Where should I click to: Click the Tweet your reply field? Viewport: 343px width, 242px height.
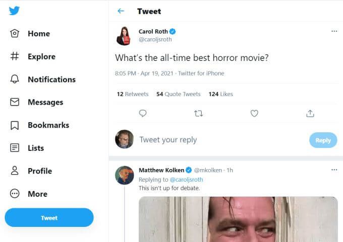coord(222,140)
